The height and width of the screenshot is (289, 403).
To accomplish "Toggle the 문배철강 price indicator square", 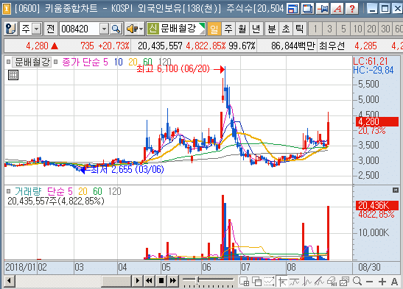I will point(9,62).
